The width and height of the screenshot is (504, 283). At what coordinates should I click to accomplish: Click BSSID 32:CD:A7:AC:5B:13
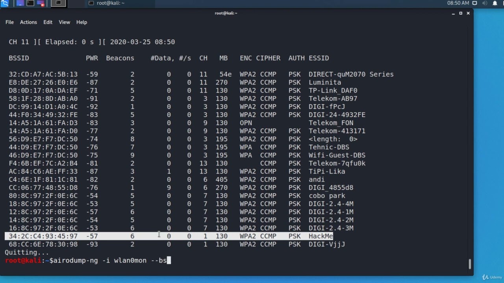tap(43, 74)
